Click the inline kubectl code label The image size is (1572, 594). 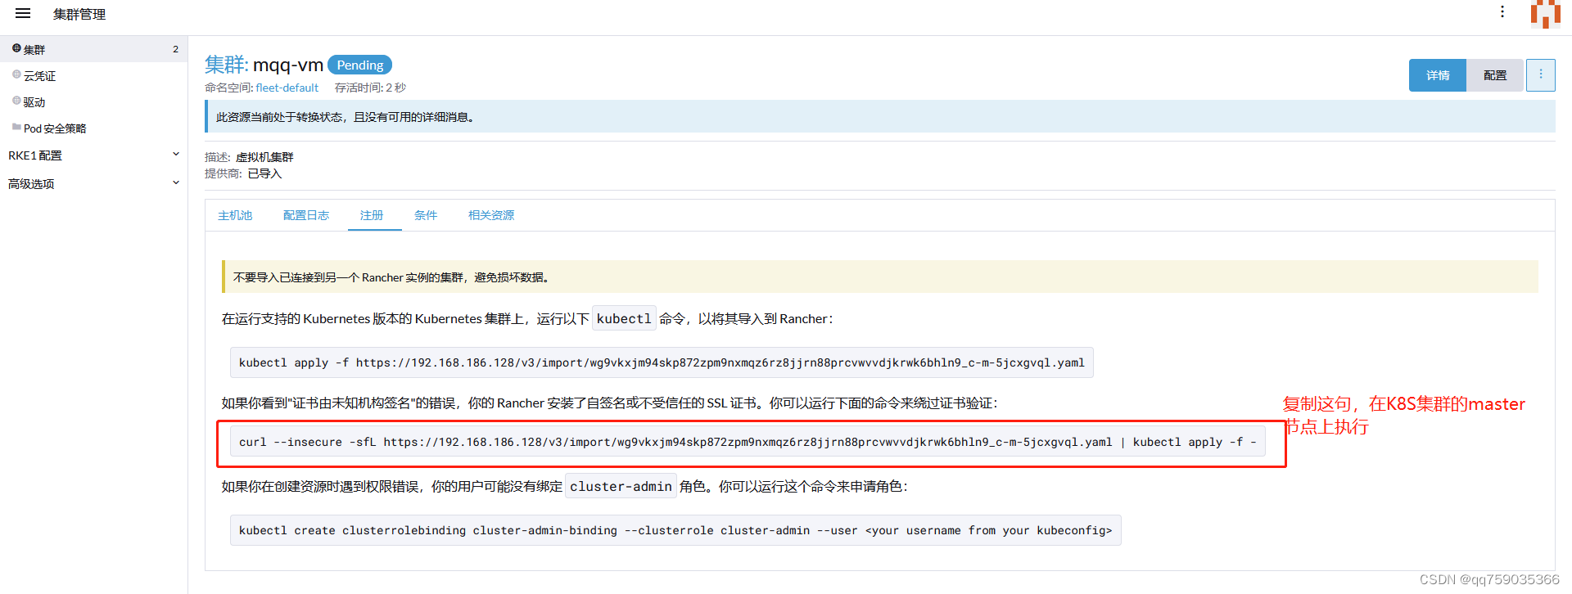[624, 318]
